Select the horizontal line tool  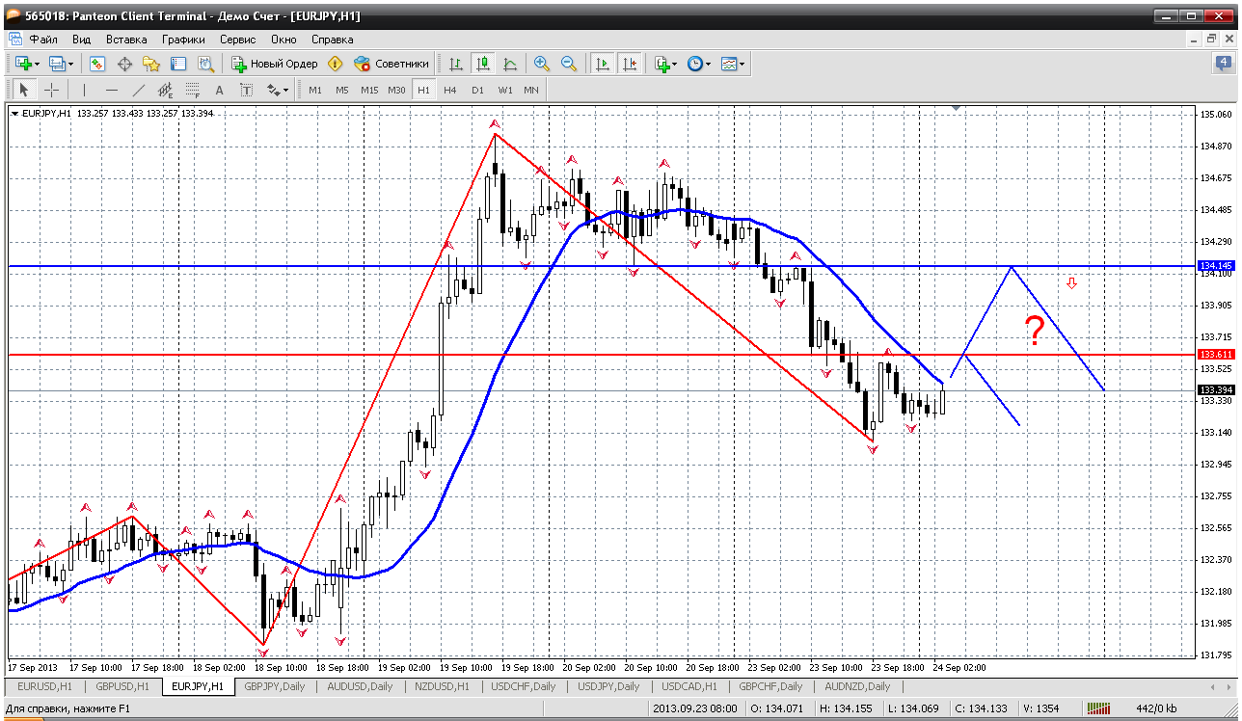click(x=111, y=90)
